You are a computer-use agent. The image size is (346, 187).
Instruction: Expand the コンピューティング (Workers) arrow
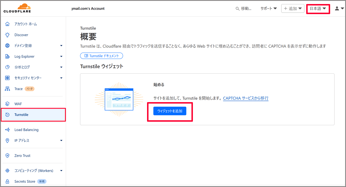(x=61, y=171)
